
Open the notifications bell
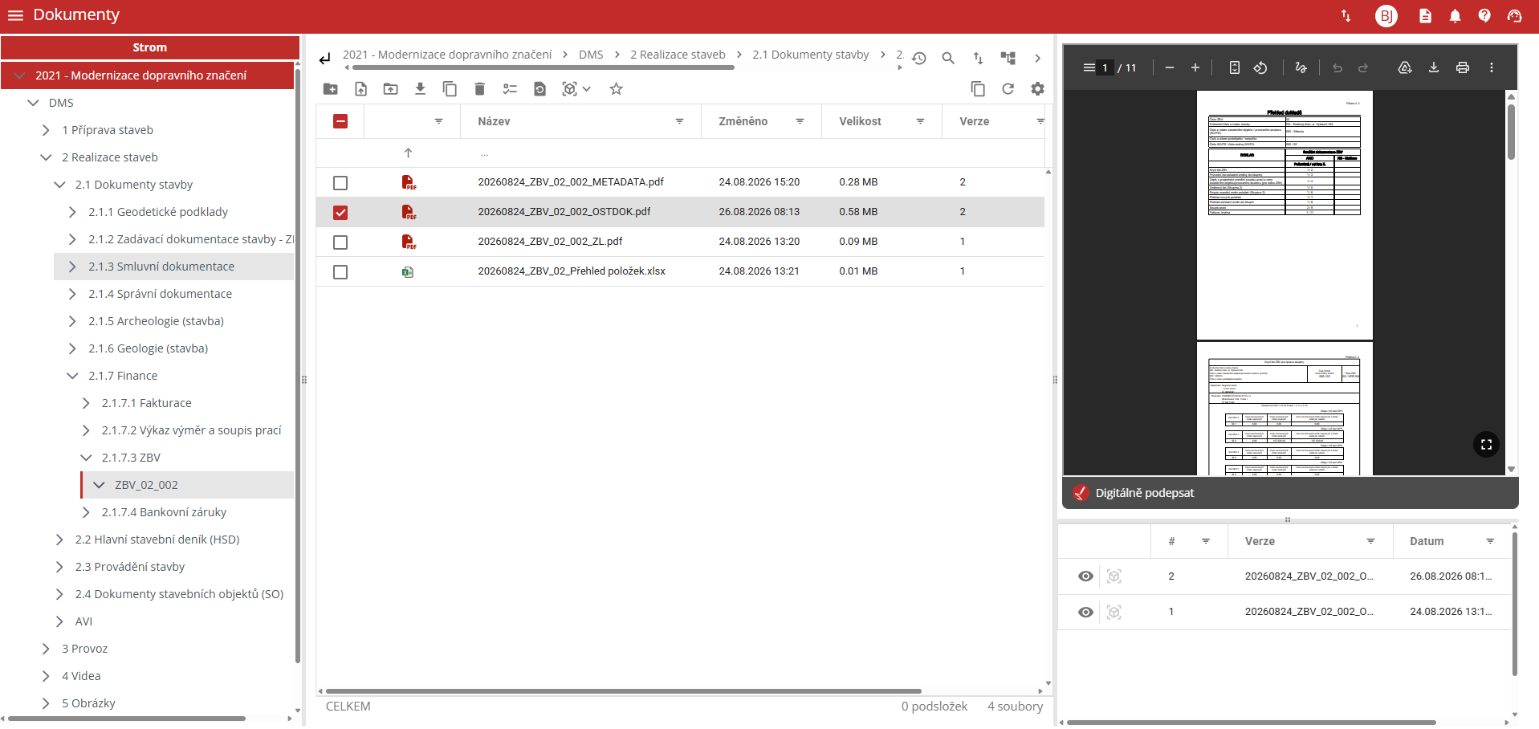(x=1455, y=15)
